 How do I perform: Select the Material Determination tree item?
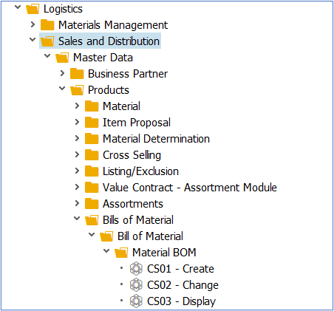[x=156, y=139]
